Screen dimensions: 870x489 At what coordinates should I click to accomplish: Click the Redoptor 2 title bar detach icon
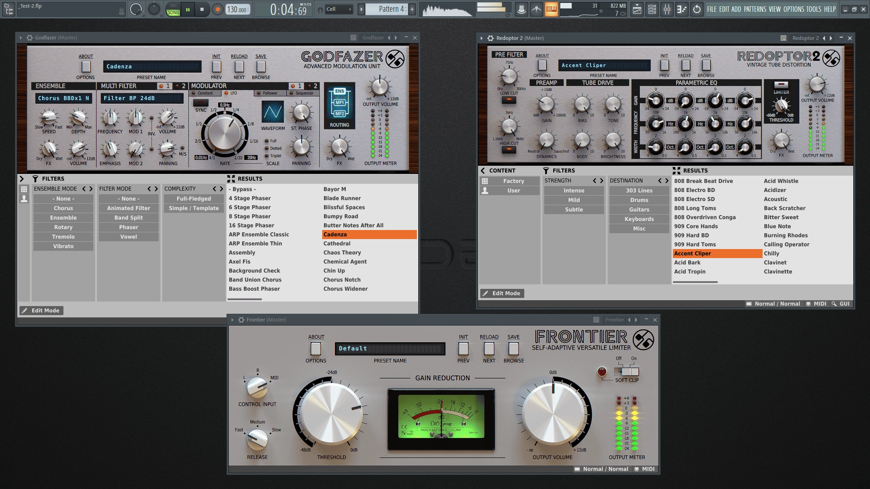[x=783, y=38]
